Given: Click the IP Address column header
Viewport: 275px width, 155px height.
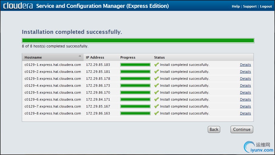Looking at the screenshot, I should pyautogui.click(x=95, y=57).
